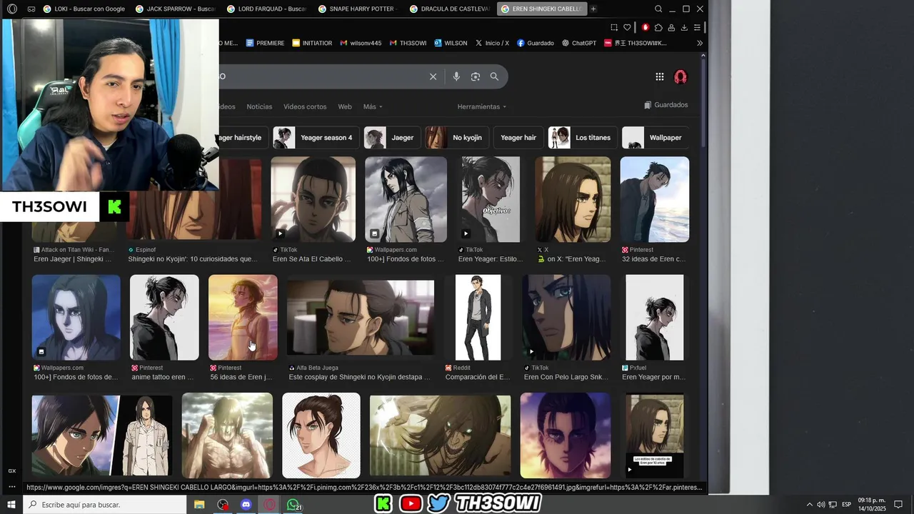Open the extensions cube icon
The width and height of the screenshot is (914, 514).
658,27
